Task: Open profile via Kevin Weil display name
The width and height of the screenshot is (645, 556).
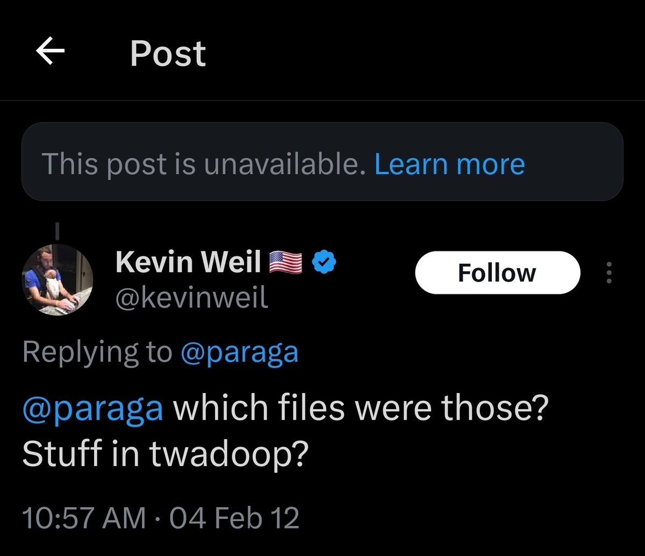Action: pos(188,263)
